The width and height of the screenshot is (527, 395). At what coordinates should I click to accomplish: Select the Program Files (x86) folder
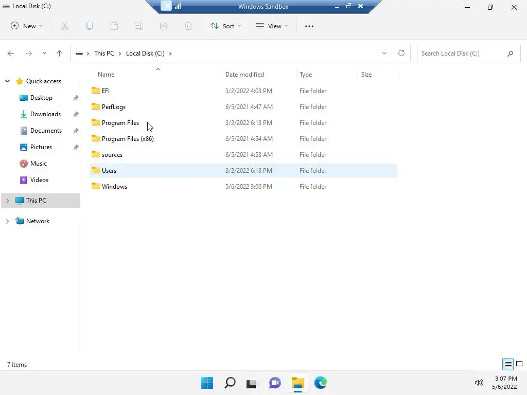[x=243, y=139]
